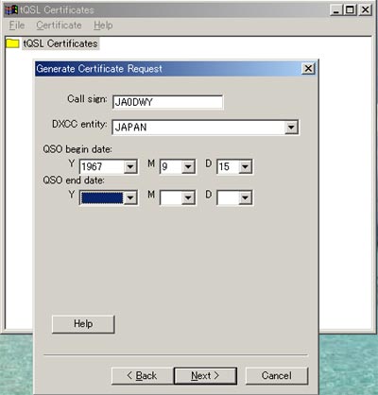Open the QSO end date year dropdown

click(x=130, y=197)
